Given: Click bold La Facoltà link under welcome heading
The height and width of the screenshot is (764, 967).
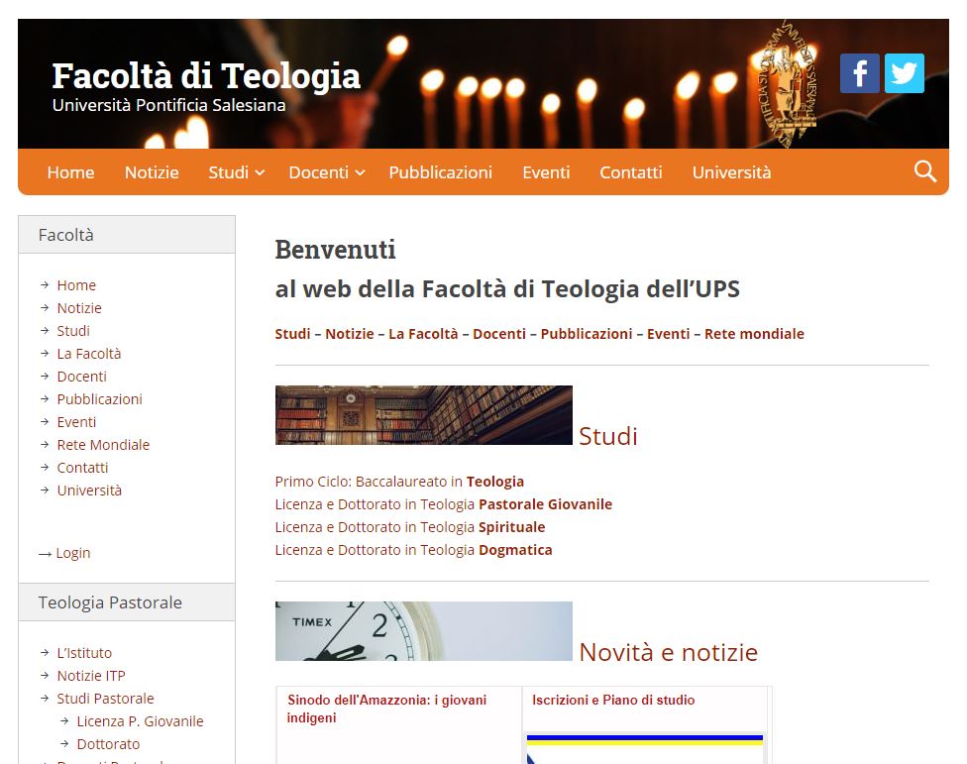Looking at the screenshot, I should (423, 334).
